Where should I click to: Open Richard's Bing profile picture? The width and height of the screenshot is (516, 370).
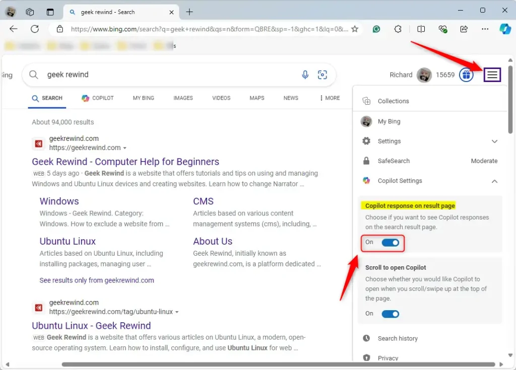point(424,75)
